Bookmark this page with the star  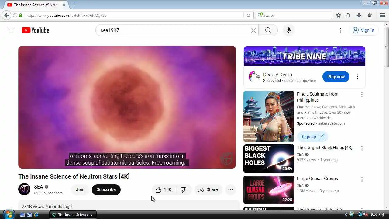click(x=339, y=15)
